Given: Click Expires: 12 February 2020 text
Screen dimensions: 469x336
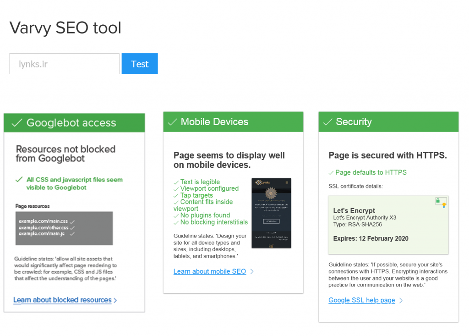Looking at the screenshot, I should pos(371,238).
